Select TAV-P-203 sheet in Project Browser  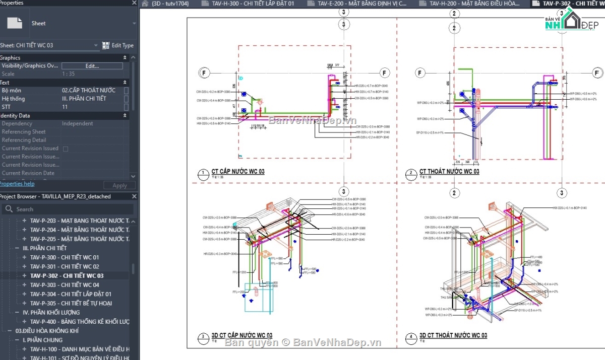click(80, 221)
